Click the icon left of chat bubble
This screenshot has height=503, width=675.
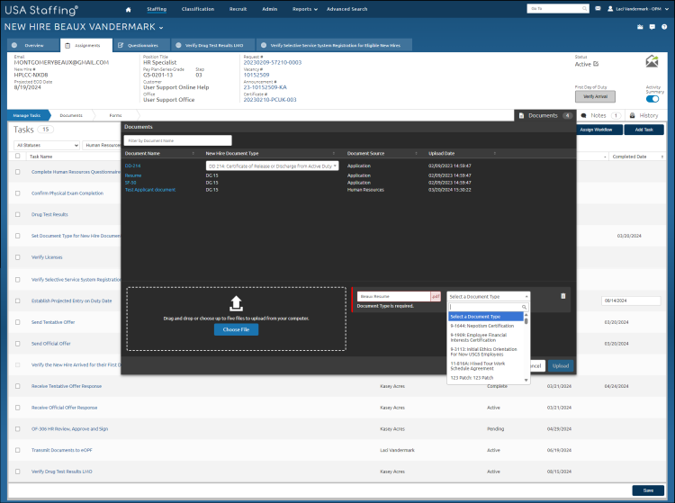(x=640, y=27)
